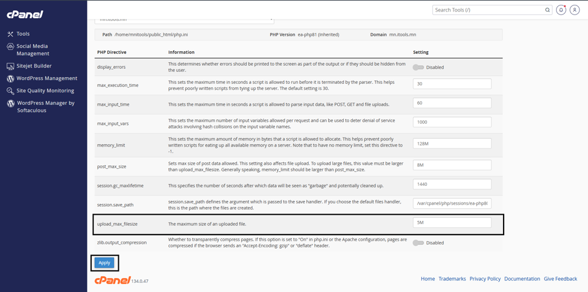Toggle zlib.output_compression switch
Viewport: 588px width, 292px height.
pyautogui.click(x=418, y=243)
